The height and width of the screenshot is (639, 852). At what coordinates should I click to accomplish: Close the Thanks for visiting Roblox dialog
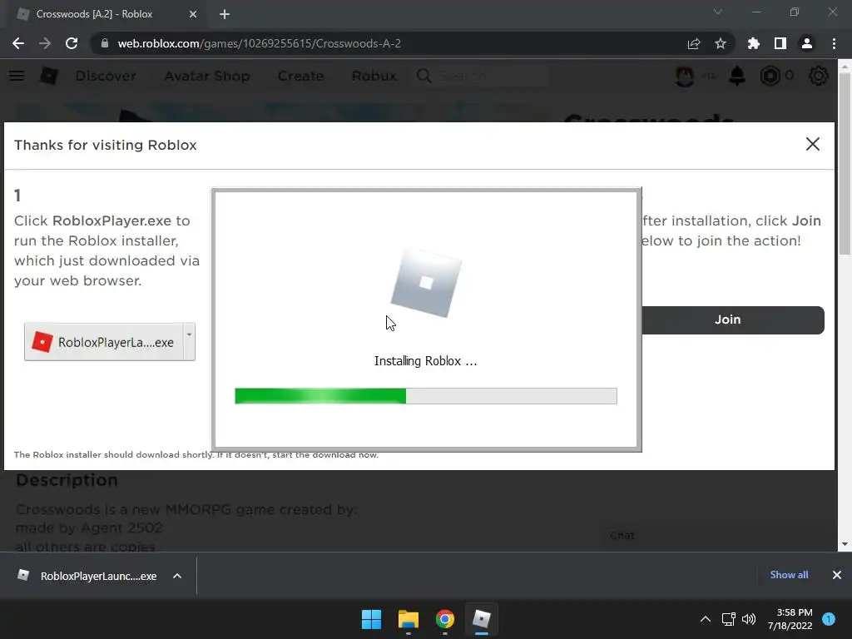pyautogui.click(x=812, y=144)
